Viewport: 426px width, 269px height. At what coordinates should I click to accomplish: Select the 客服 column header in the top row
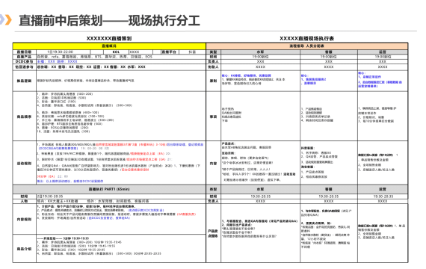[329, 52]
